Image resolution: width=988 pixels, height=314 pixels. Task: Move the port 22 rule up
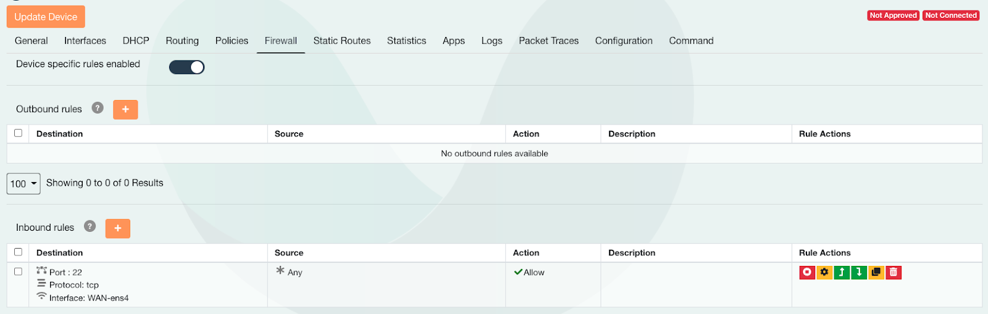(842, 272)
